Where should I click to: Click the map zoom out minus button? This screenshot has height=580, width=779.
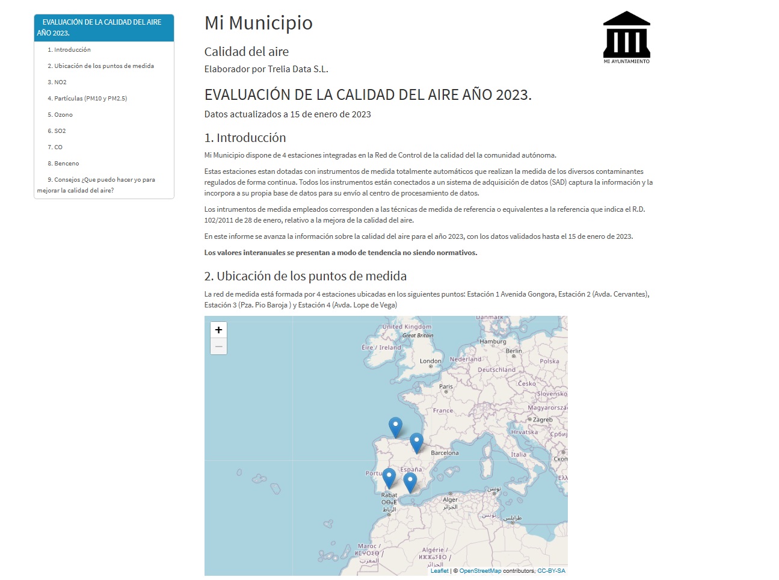tap(218, 347)
